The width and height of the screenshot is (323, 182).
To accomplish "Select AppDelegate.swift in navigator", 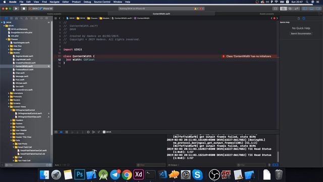I will 21,42.
